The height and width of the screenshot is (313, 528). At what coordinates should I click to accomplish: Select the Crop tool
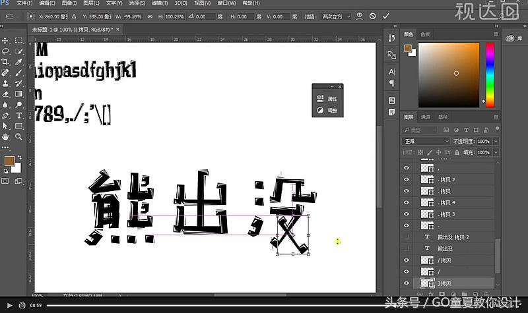(x=5, y=62)
